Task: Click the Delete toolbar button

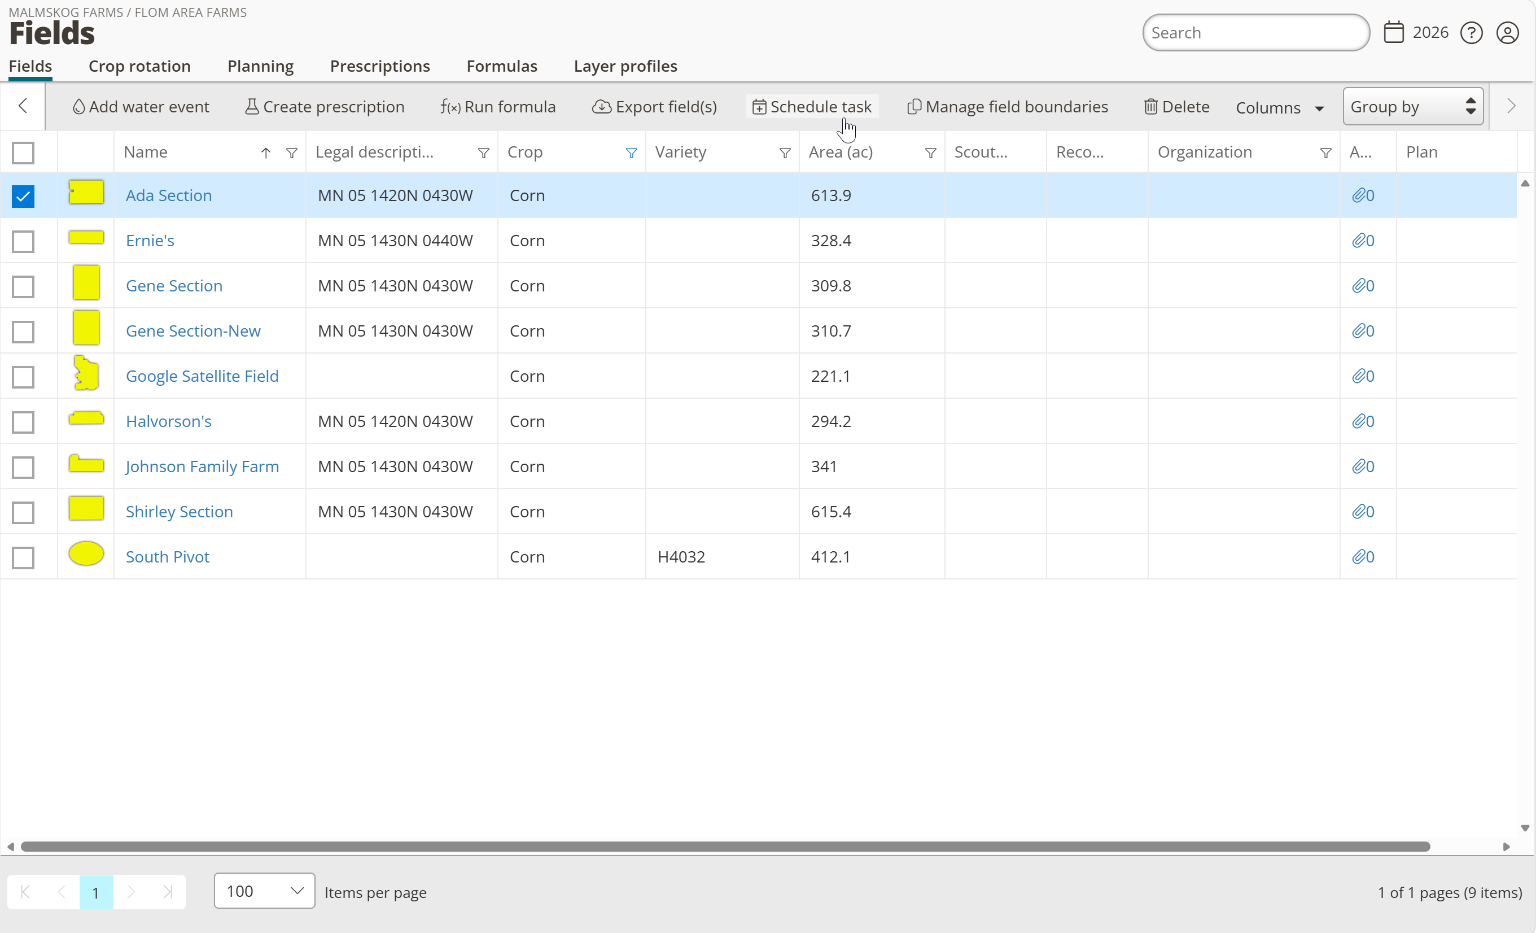Action: pos(1176,107)
